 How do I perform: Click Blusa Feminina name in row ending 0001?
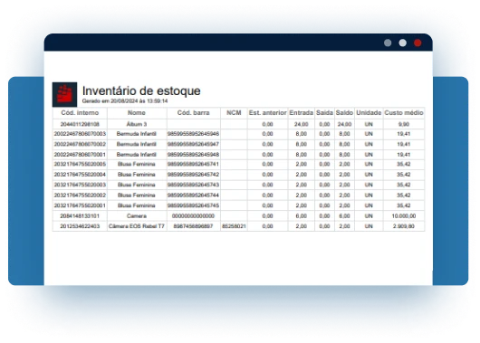pos(137,205)
